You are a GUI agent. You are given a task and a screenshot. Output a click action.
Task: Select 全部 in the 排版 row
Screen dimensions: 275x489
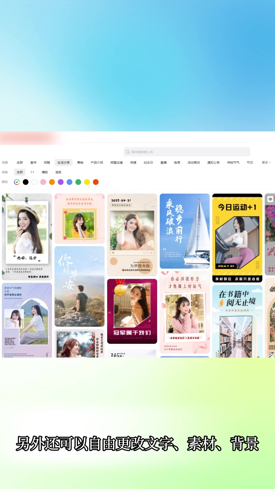click(20, 172)
